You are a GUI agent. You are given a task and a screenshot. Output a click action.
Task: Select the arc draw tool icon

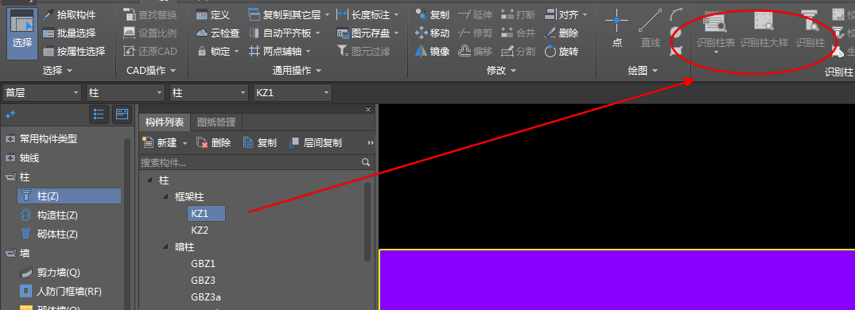(x=675, y=14)
